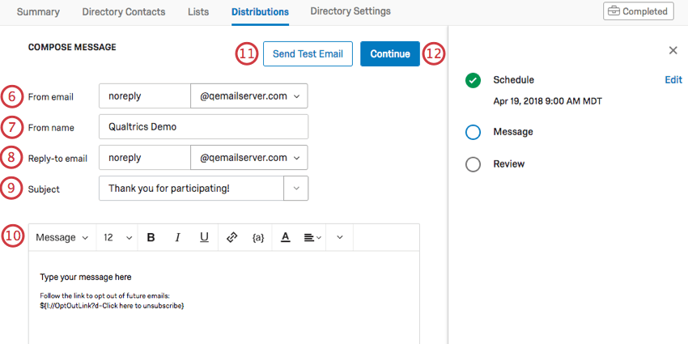
Task: Underline the selected message text
Action: 204,238
